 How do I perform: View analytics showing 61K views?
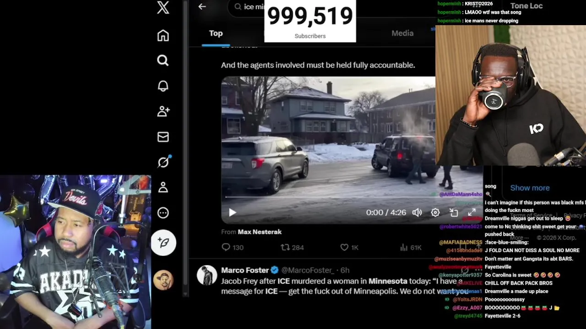(x=411, y=247)
